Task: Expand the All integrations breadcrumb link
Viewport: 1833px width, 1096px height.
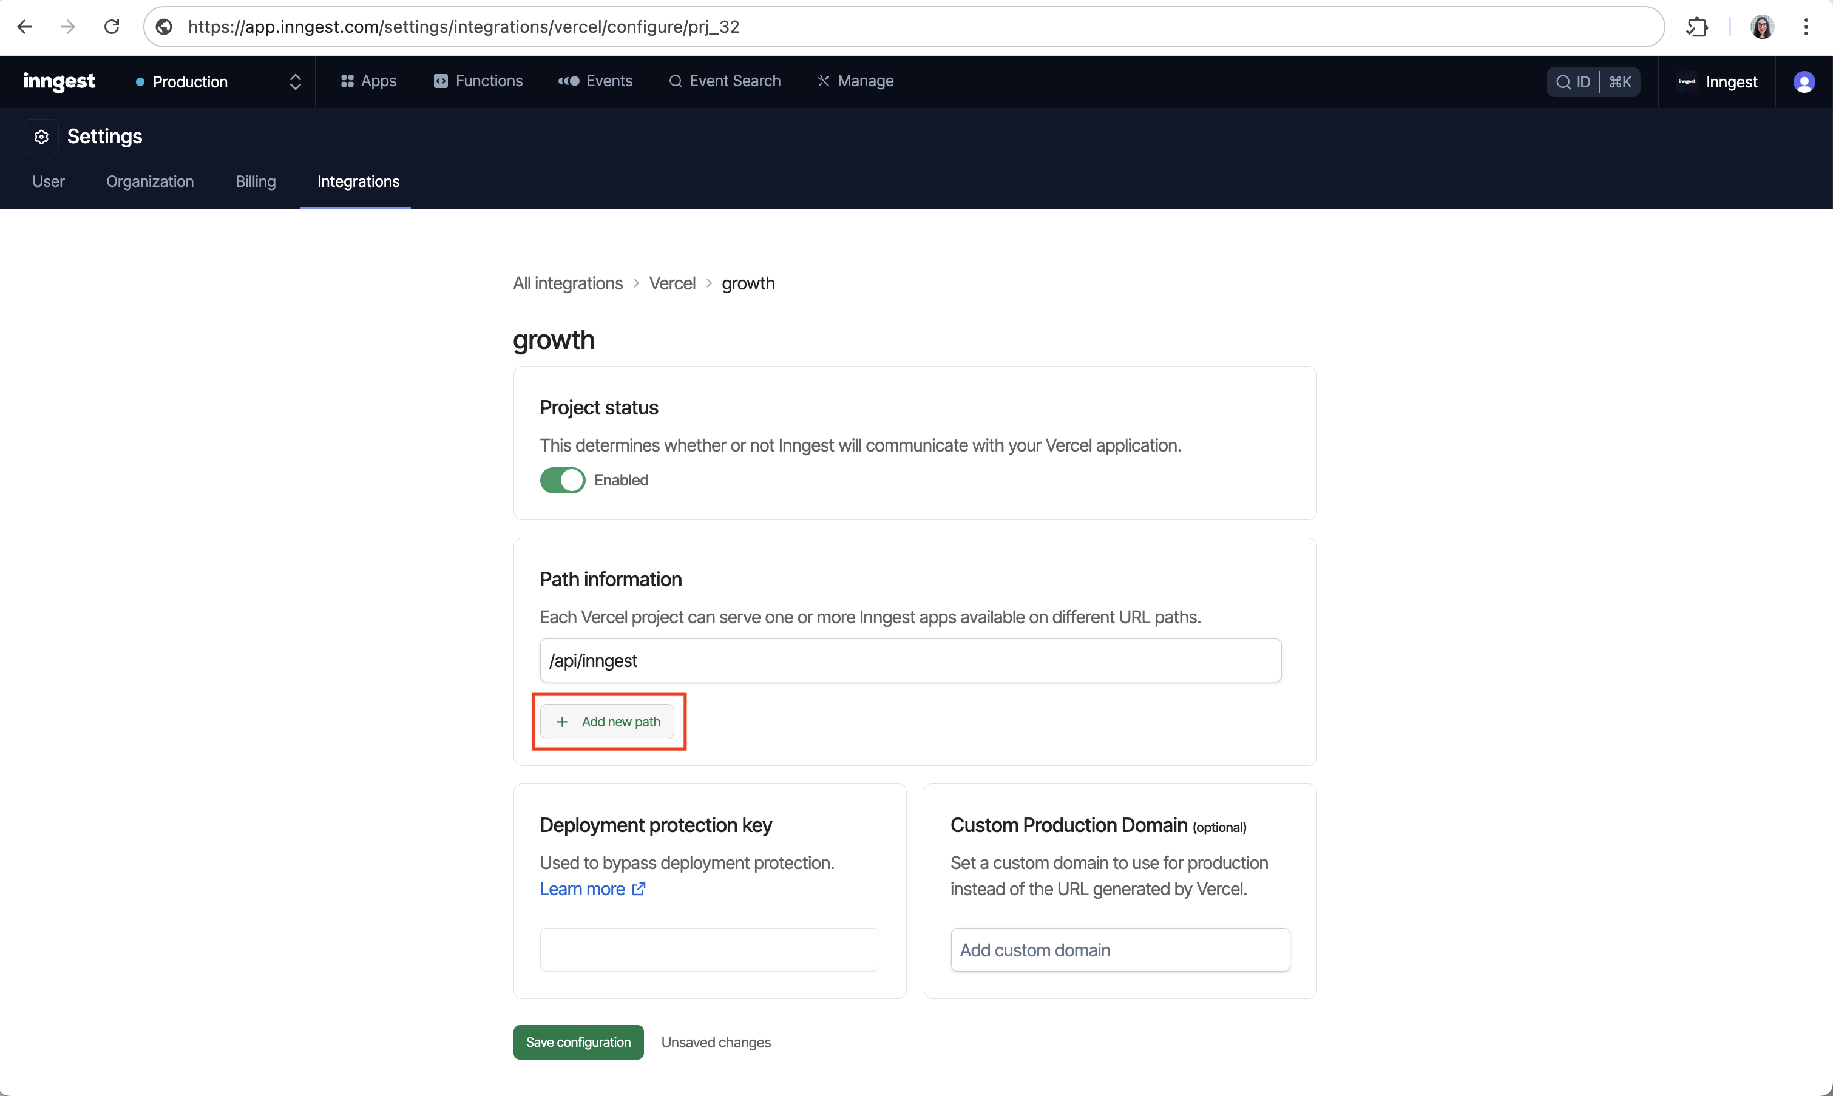Action: [x=568, y=283]
